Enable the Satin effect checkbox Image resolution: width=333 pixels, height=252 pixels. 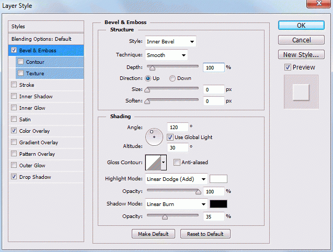tap(14, 119)
